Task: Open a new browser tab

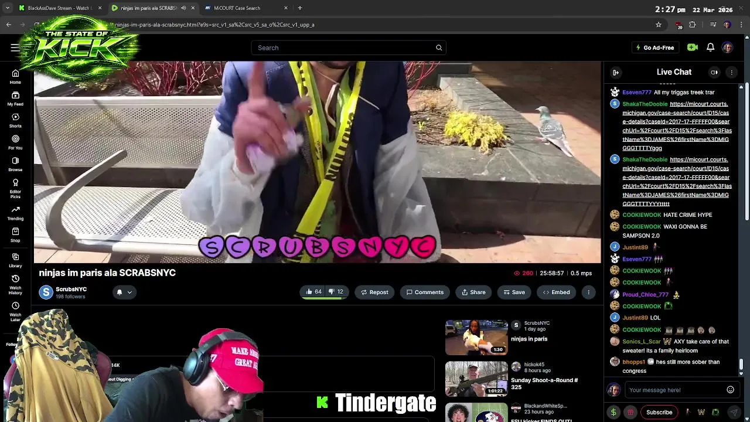Action: (x=300, y=8)
